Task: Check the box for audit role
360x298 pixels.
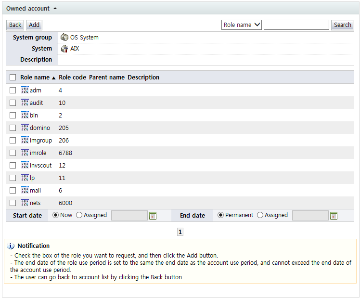Action: (x=13, y=103)
